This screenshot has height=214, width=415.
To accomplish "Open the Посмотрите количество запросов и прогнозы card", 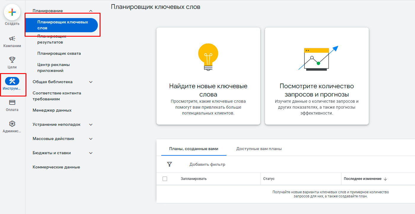I will 317,75.
